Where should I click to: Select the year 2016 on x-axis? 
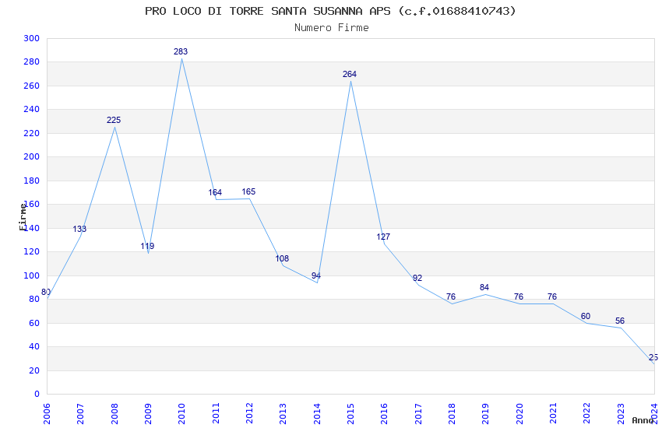click(x=384, y=414)
